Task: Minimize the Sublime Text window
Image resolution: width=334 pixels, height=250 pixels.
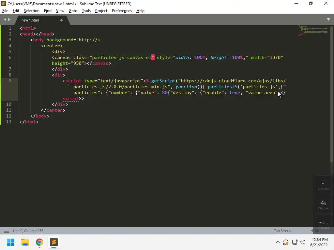Action: 296,3
